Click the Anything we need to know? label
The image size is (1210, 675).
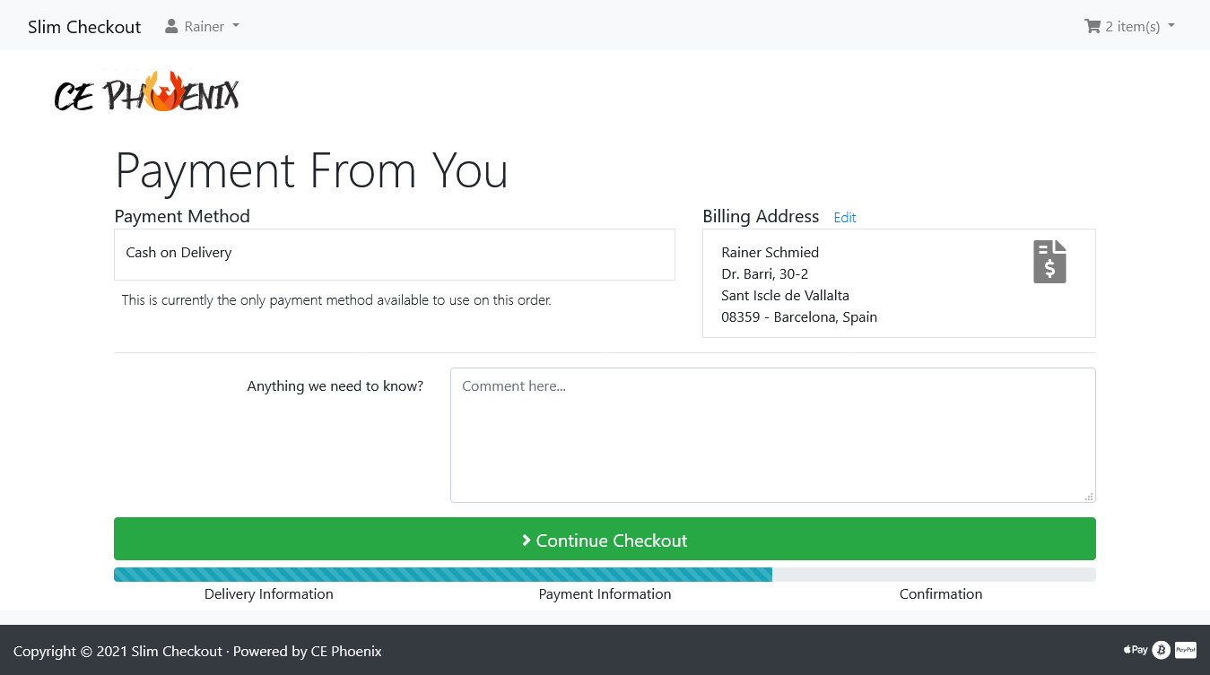pyautogui.click(x=335, y=386)
